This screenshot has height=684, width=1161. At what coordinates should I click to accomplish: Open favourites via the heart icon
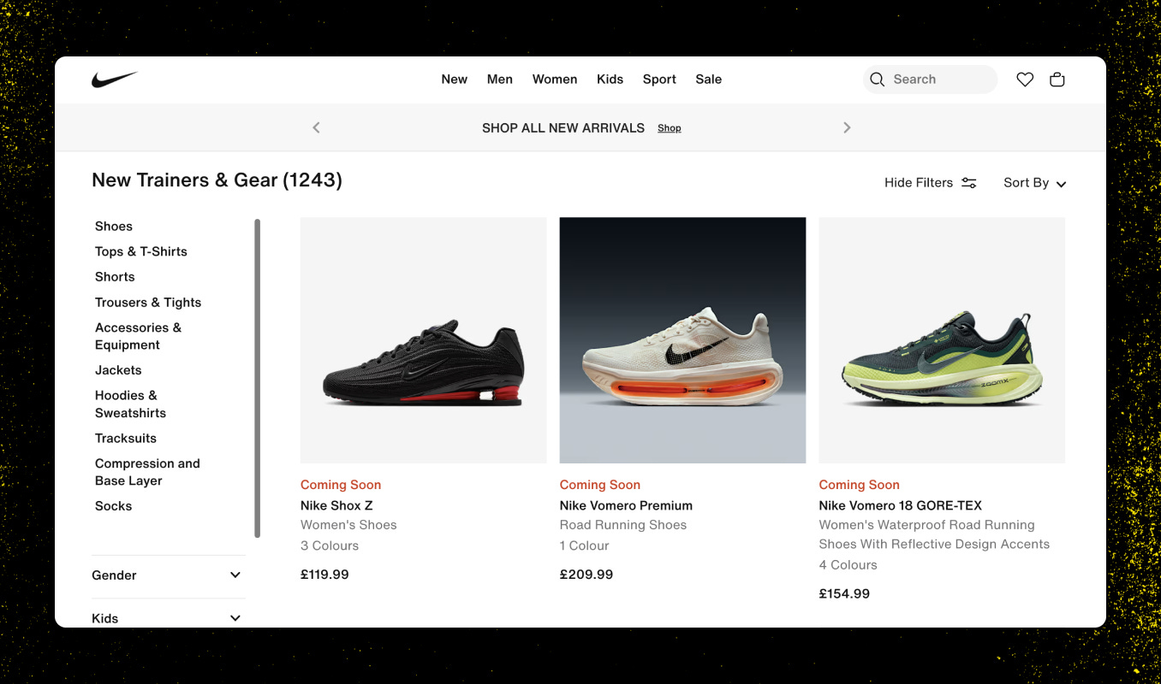coord(1025,80)
